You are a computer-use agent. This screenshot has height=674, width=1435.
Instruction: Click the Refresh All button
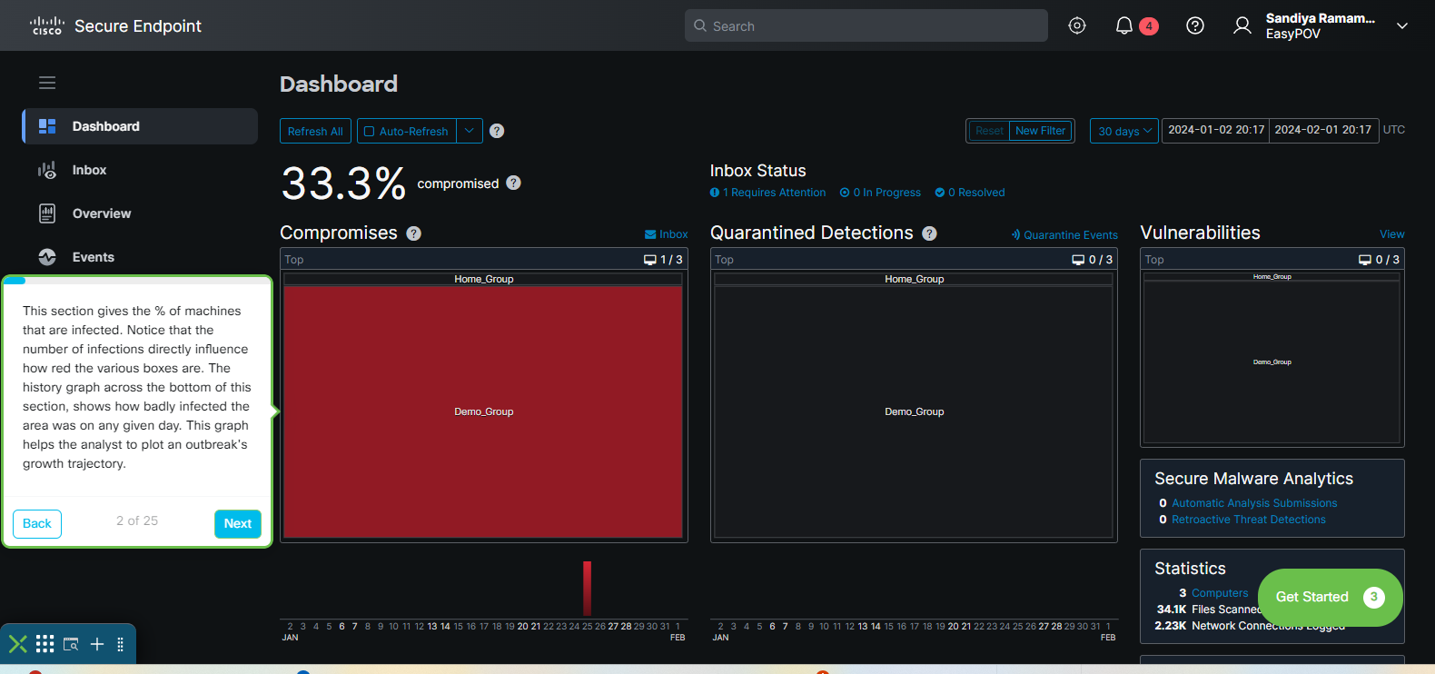[x=315, y=131]
